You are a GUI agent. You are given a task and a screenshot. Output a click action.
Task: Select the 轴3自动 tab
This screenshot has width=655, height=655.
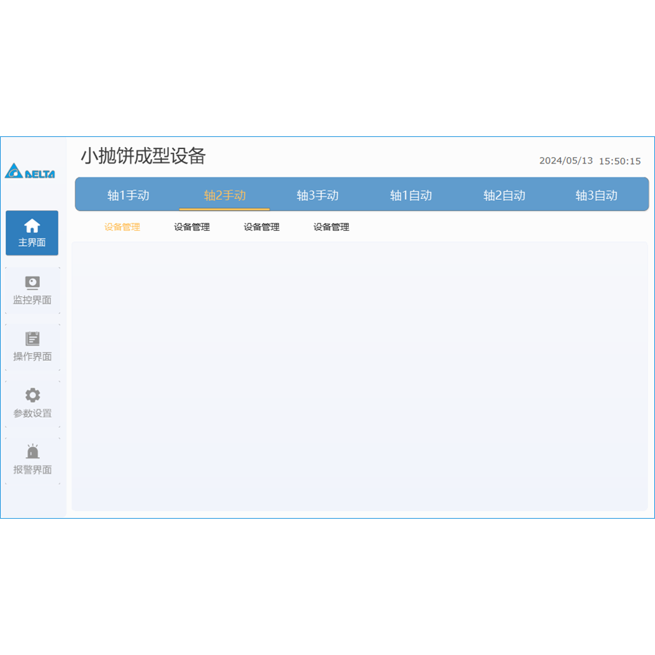point(597,195)
